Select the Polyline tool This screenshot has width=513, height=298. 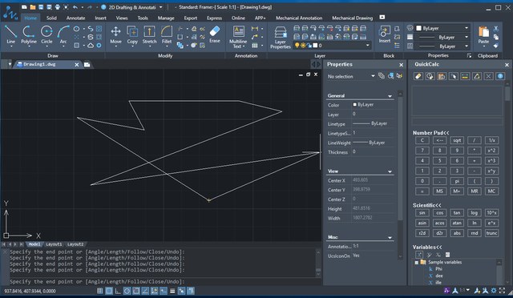(29, 34)
